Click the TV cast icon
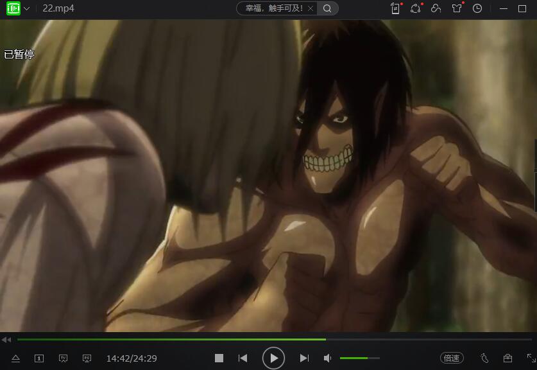This screenshot has width=537, height=370. click(x=63, y=358)
